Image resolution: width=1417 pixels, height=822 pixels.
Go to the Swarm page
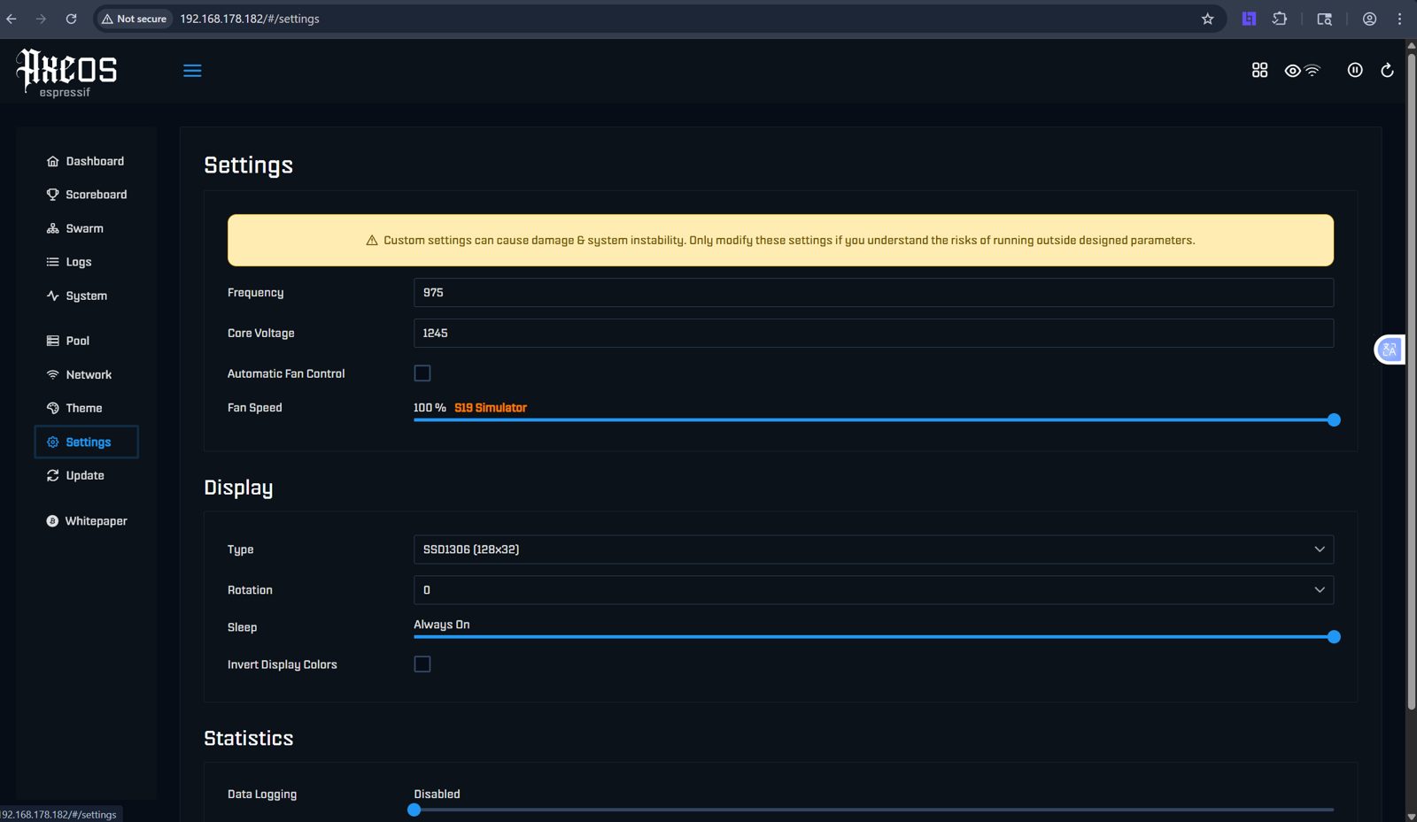pos(86,228)
